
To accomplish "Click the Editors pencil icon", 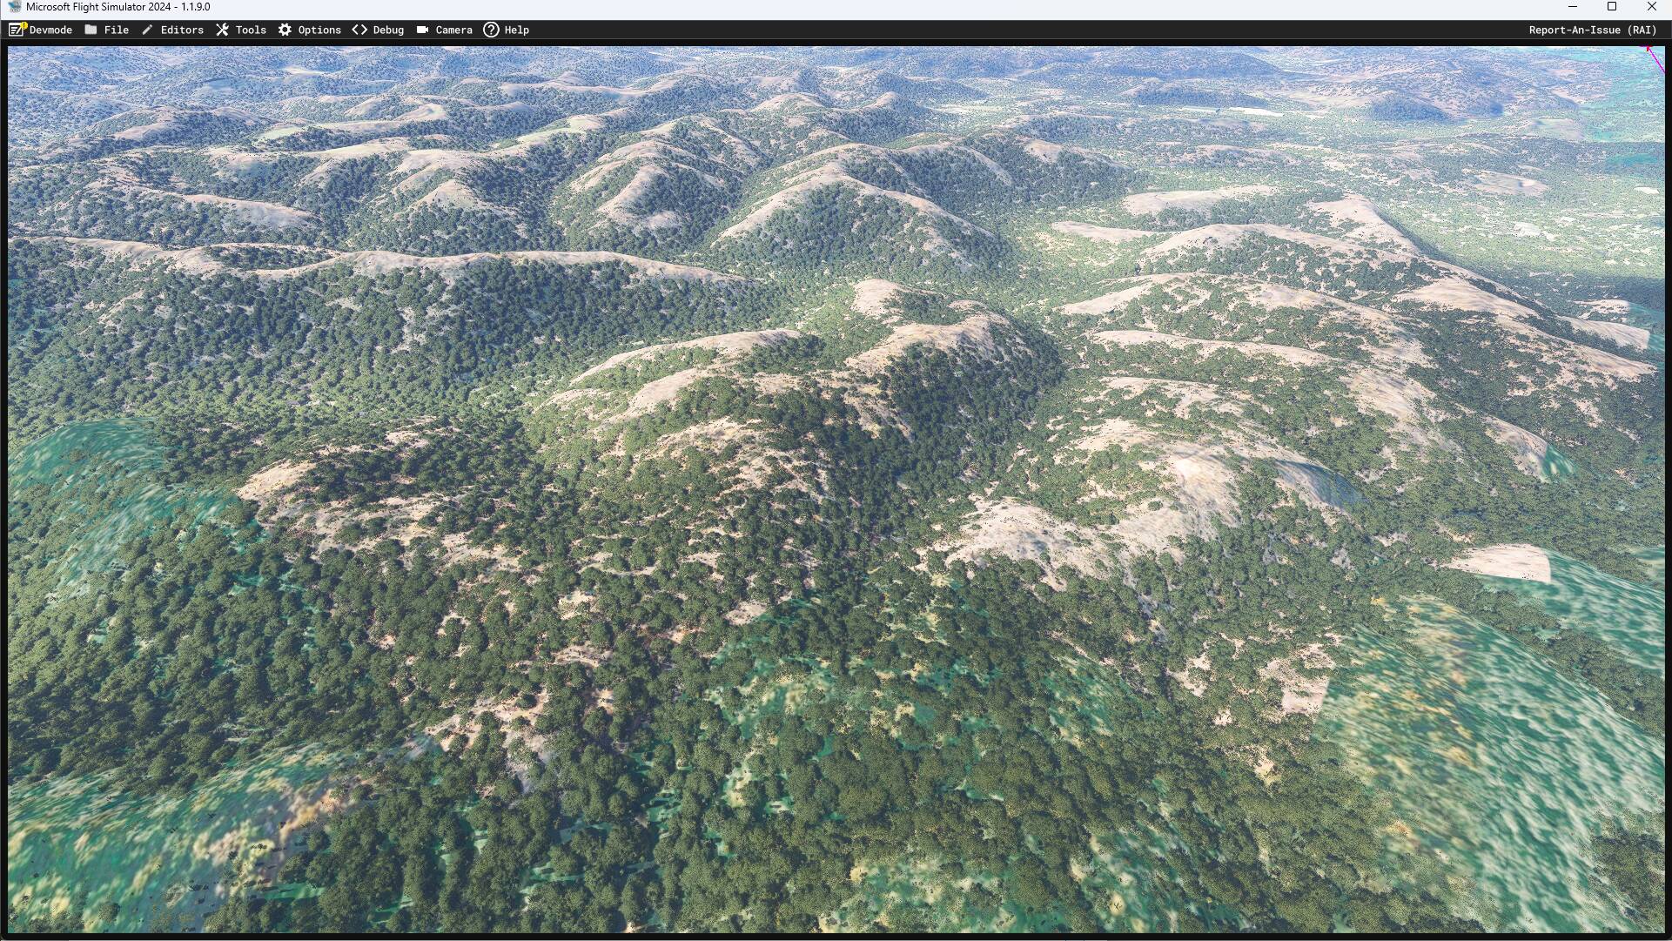I will tap(147, 30).
